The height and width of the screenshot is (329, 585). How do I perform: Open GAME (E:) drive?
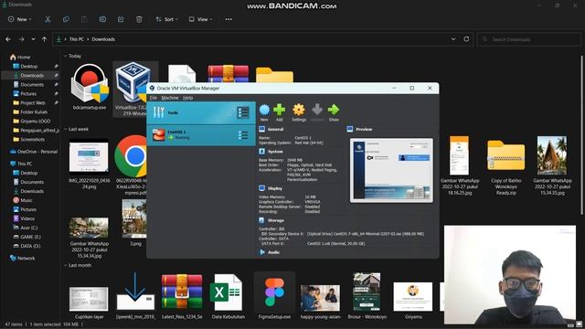[30, 237]
